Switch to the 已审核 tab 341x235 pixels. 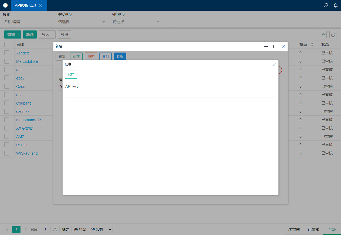coord(313,229)
